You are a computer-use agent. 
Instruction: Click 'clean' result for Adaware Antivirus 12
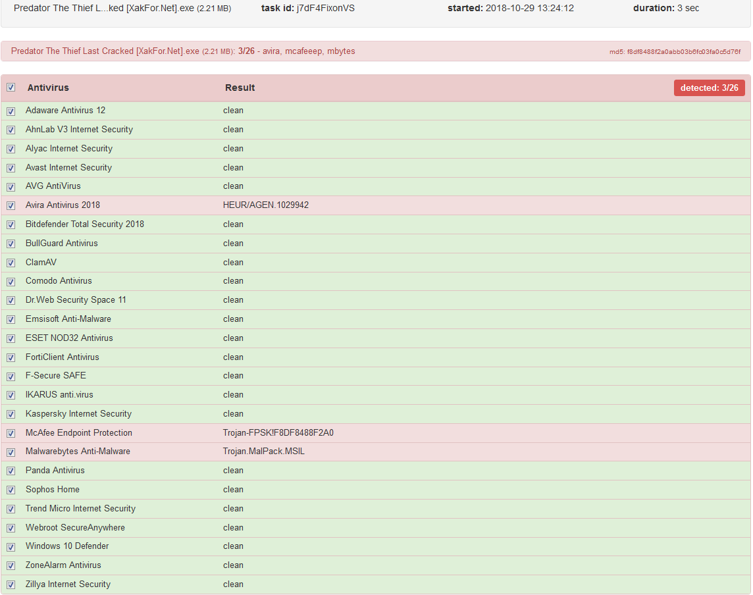click(233, 111)
